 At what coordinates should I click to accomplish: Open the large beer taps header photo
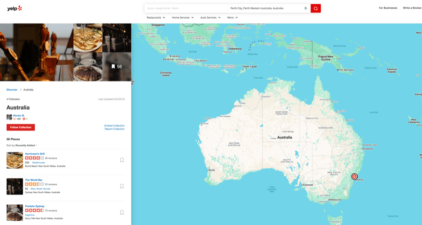pos(37,52)
